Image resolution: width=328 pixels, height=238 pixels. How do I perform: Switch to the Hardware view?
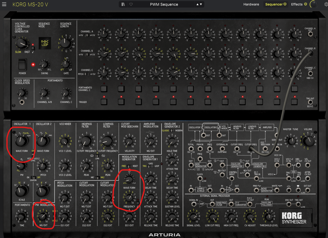coord(251,4)
